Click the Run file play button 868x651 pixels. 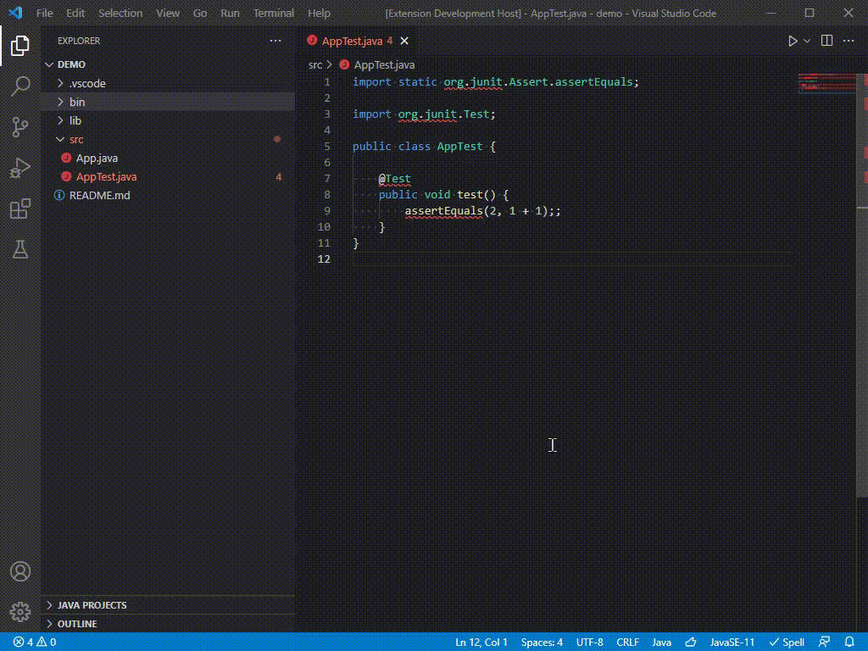point(793,40)
